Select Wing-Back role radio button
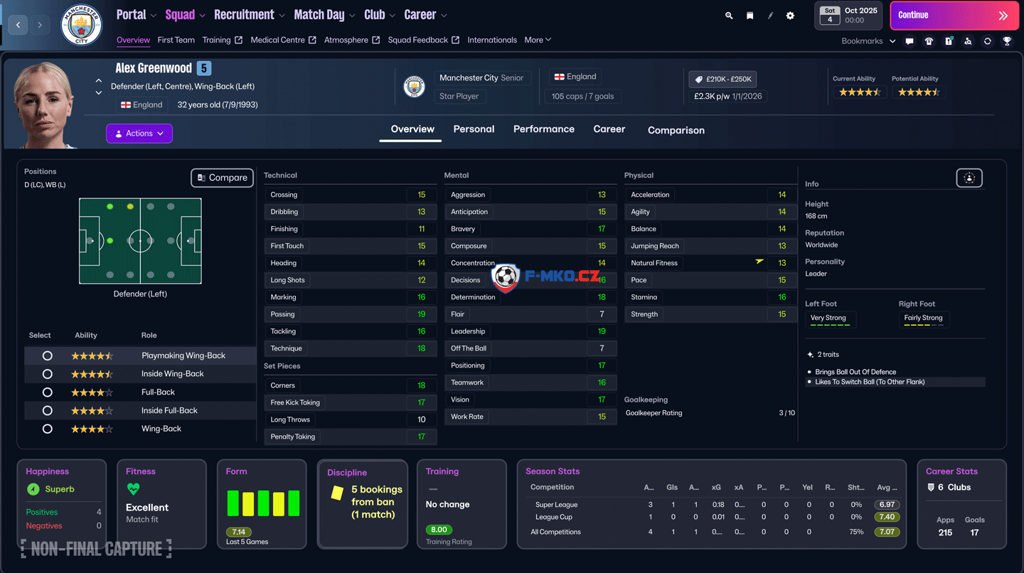The image size is (1024, 573). [48, 429]
